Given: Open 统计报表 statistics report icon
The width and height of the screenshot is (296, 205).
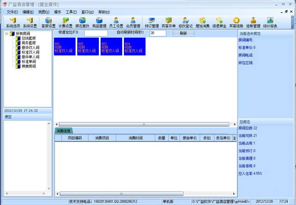Looking at the screenshot, I should point(270,23).
